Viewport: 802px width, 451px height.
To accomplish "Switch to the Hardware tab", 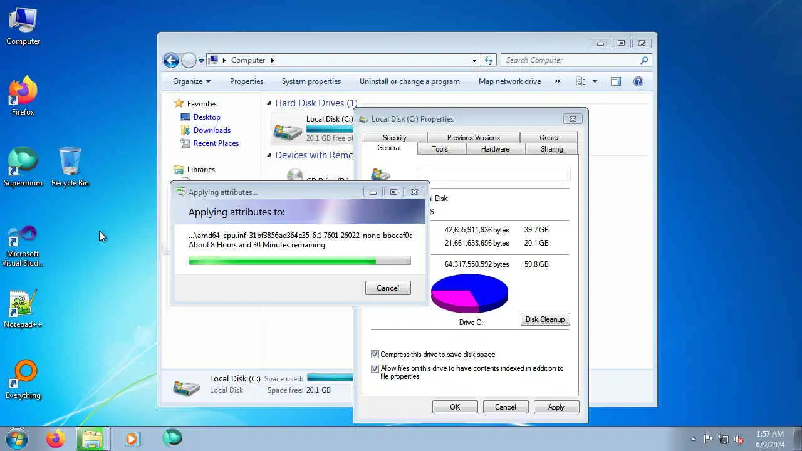I will click(x=495, y=149).
